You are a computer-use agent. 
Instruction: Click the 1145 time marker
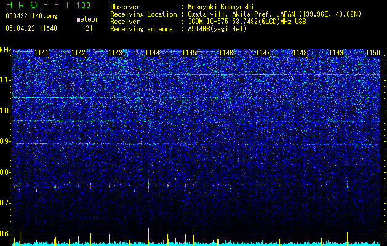click(x=189, y=53)
